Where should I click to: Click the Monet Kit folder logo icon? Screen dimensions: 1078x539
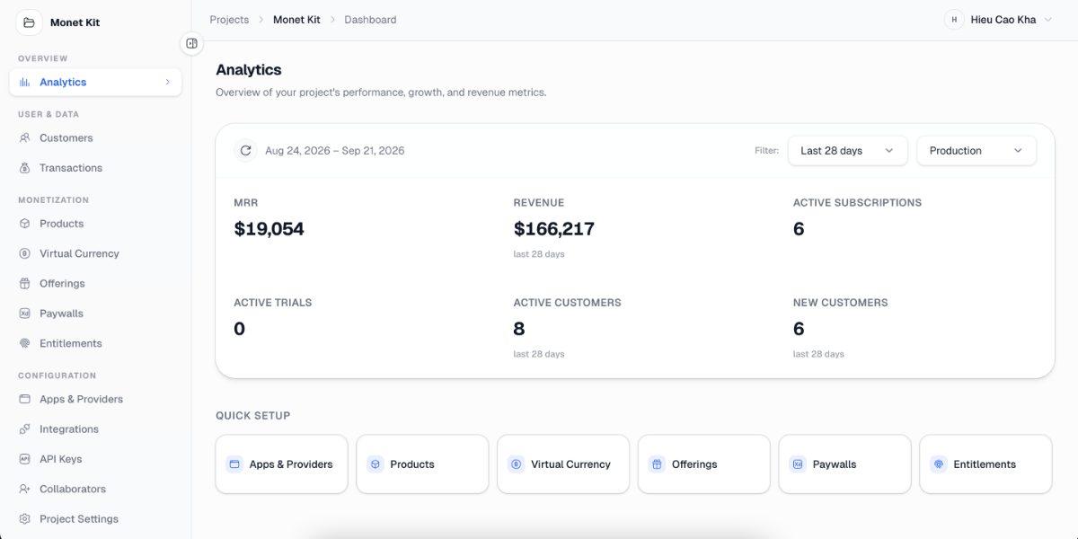click(28, 22)
